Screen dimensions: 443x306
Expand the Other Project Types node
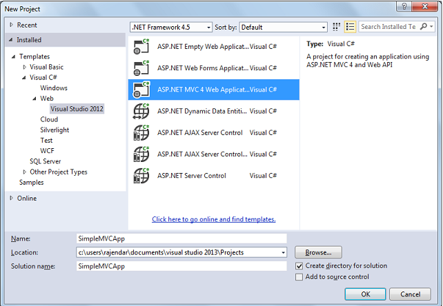(x=25, y=172)
